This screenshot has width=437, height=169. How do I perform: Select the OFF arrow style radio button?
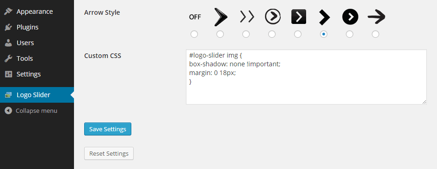coord(194,34)
